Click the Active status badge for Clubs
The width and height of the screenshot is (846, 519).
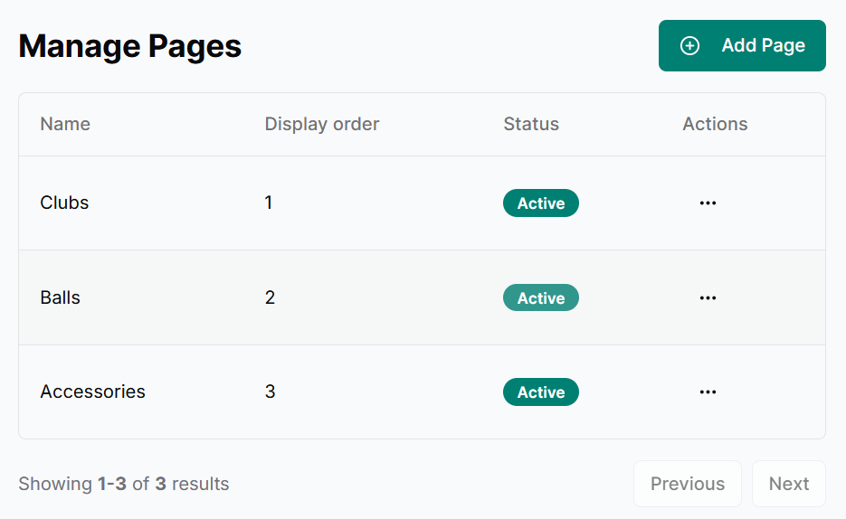(540, 203)
